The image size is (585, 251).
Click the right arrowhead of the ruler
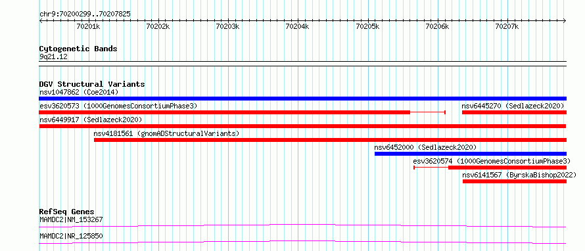[565, 20]
